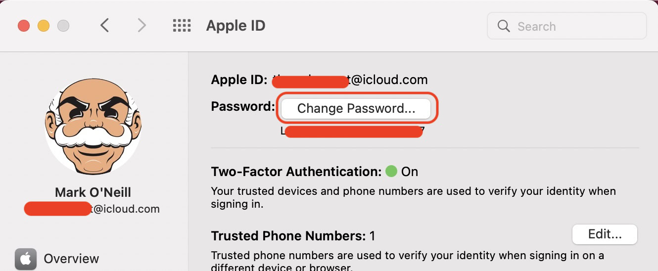Close the Apple ID window
This screenshot has width=658, height=271.
(24, 26)
